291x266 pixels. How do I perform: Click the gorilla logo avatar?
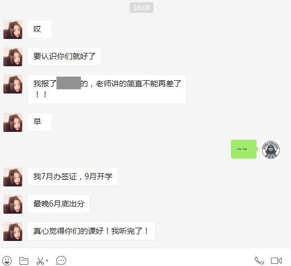271,150
